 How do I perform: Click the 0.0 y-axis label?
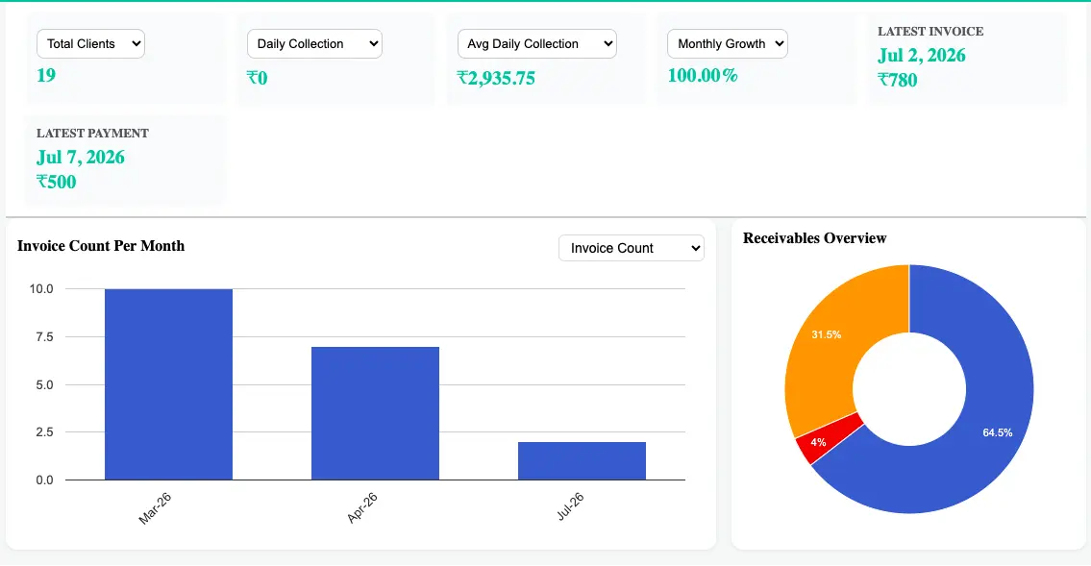click(44, 480)
